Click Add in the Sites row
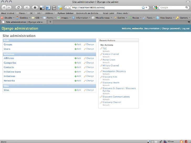The height and width of the screenshot is (143, 191). click(x=78, y=90)
